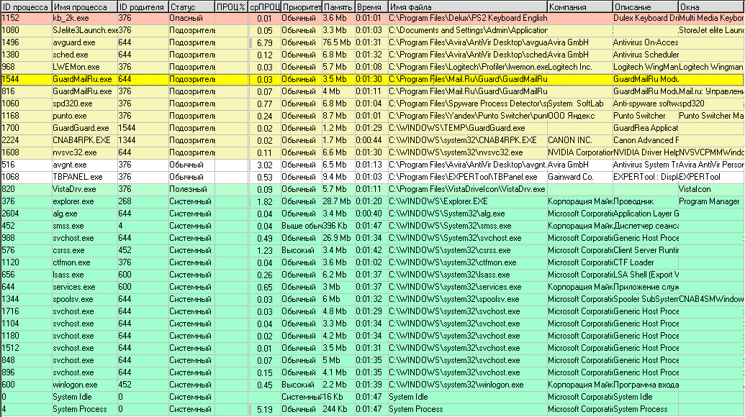Click the 'Punto Switcher' description cell
Image resolution: width=745 pixels, height=417 pixels.
pyautogui.click(x=639, y=116)
